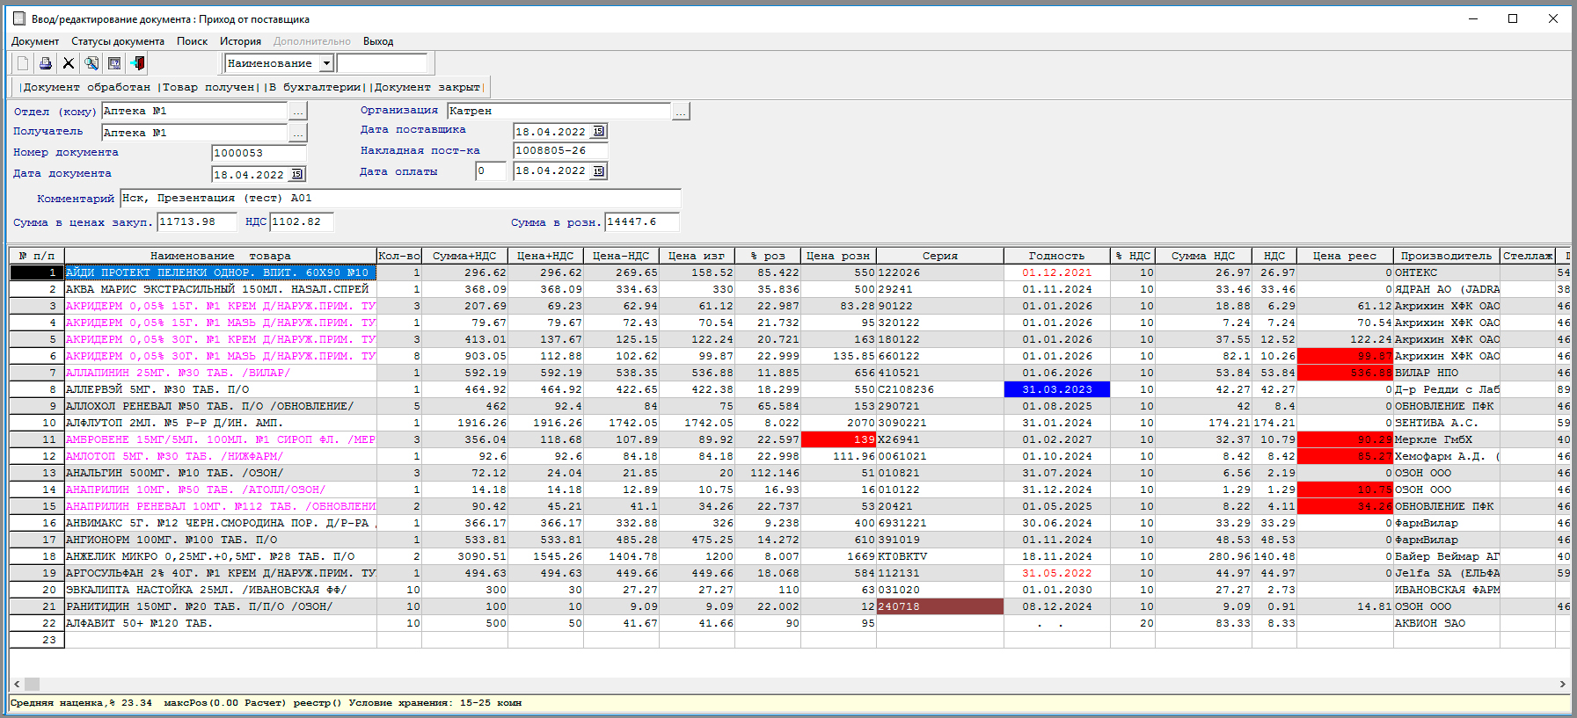Viewport: 1577px width, 718px height.
Task: Open the Документ menu
Action: coord(35,41)
